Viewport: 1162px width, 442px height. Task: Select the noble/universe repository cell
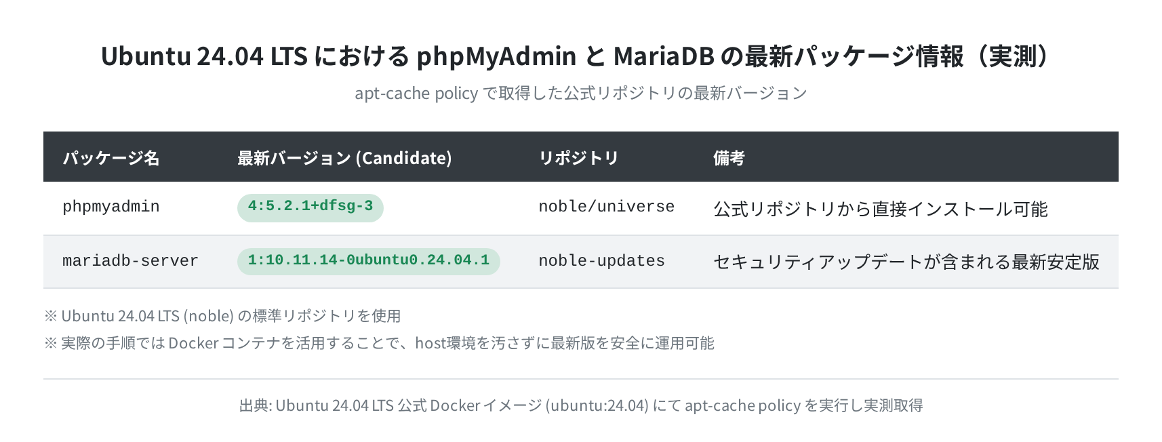pyautogui.click(x=606, y=207)
